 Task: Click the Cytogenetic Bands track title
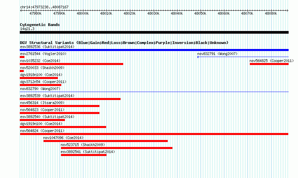click(40, 25)
